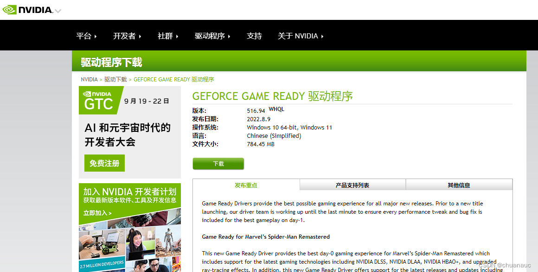Click the WHQL label
Image resolution: width=538 pixels, height=272 pixels.
coord(276,109)
